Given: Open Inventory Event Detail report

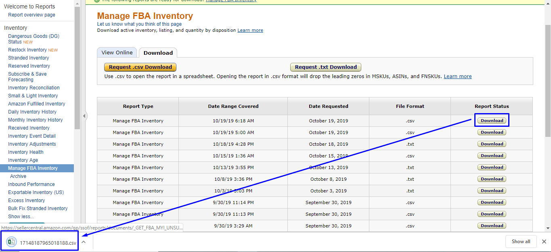Looking at the screenshot, I should click(x=32, y=136).
